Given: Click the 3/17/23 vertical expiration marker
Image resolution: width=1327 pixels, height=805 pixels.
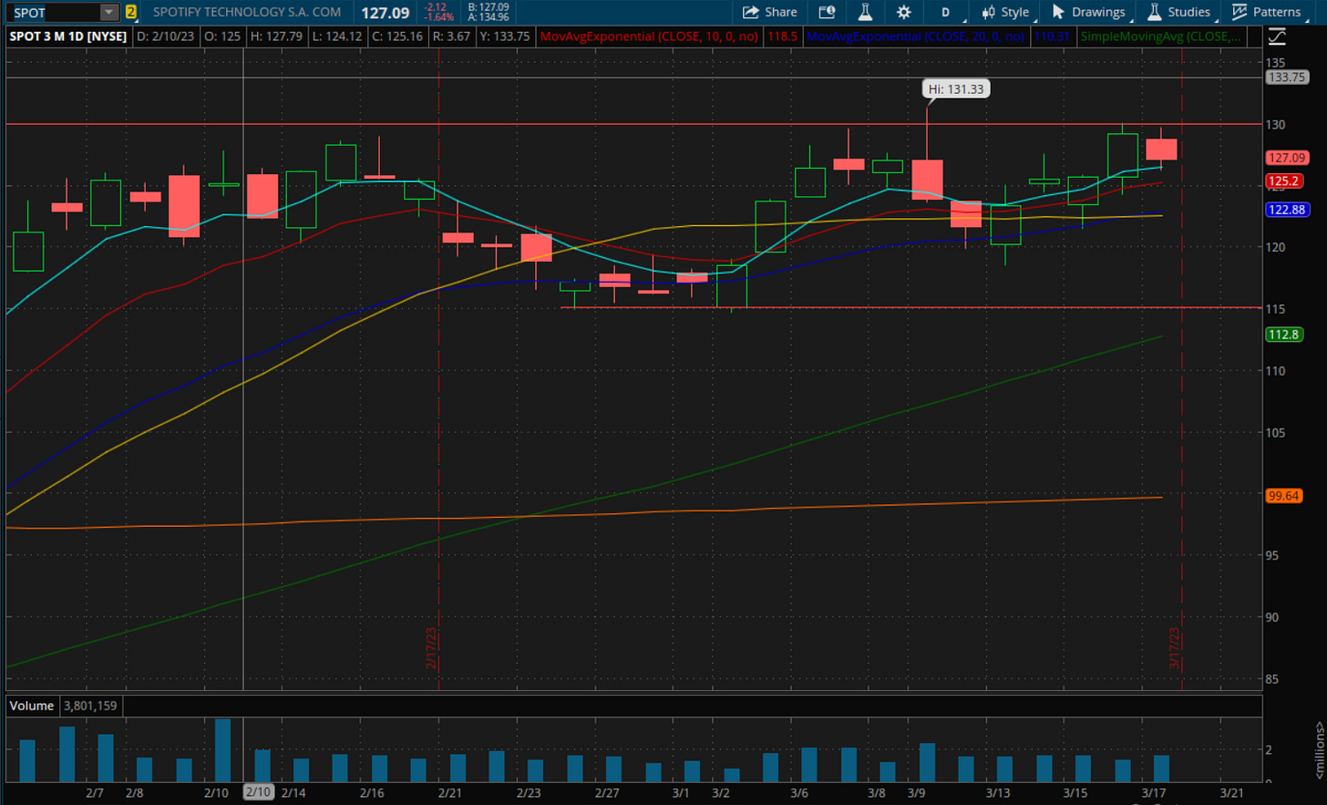Looking at the screenshot, I should 1175,647.
